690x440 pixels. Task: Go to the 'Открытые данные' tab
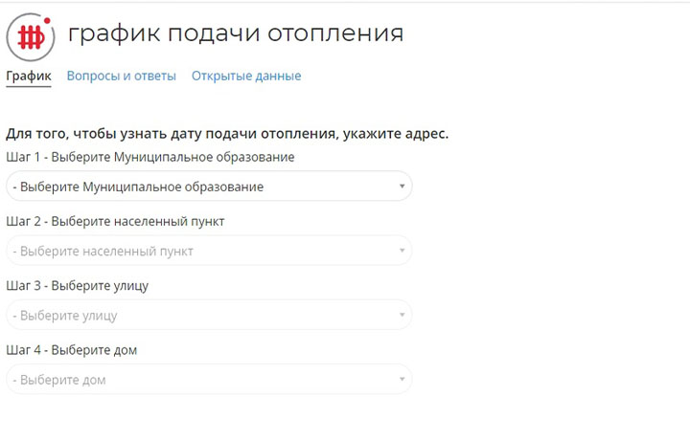[246, 76]
